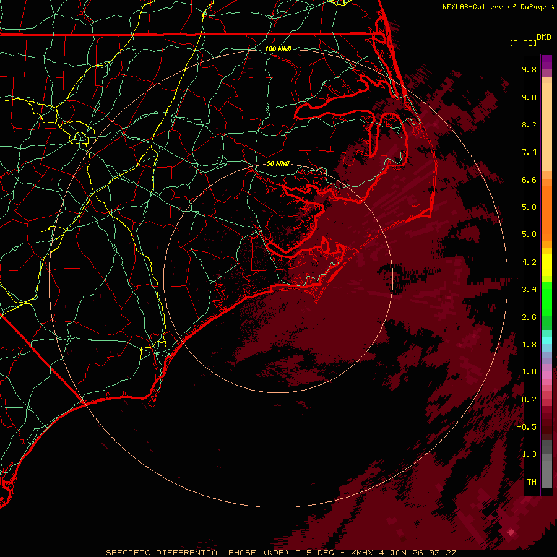Pick the cyan section of the color bar
The height and width of the screenshot is (557, 557).
click(546, 340)
